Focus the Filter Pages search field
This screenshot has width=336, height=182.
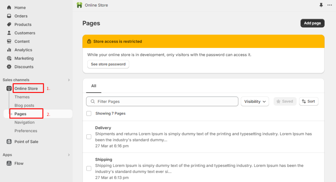[162, 101]
